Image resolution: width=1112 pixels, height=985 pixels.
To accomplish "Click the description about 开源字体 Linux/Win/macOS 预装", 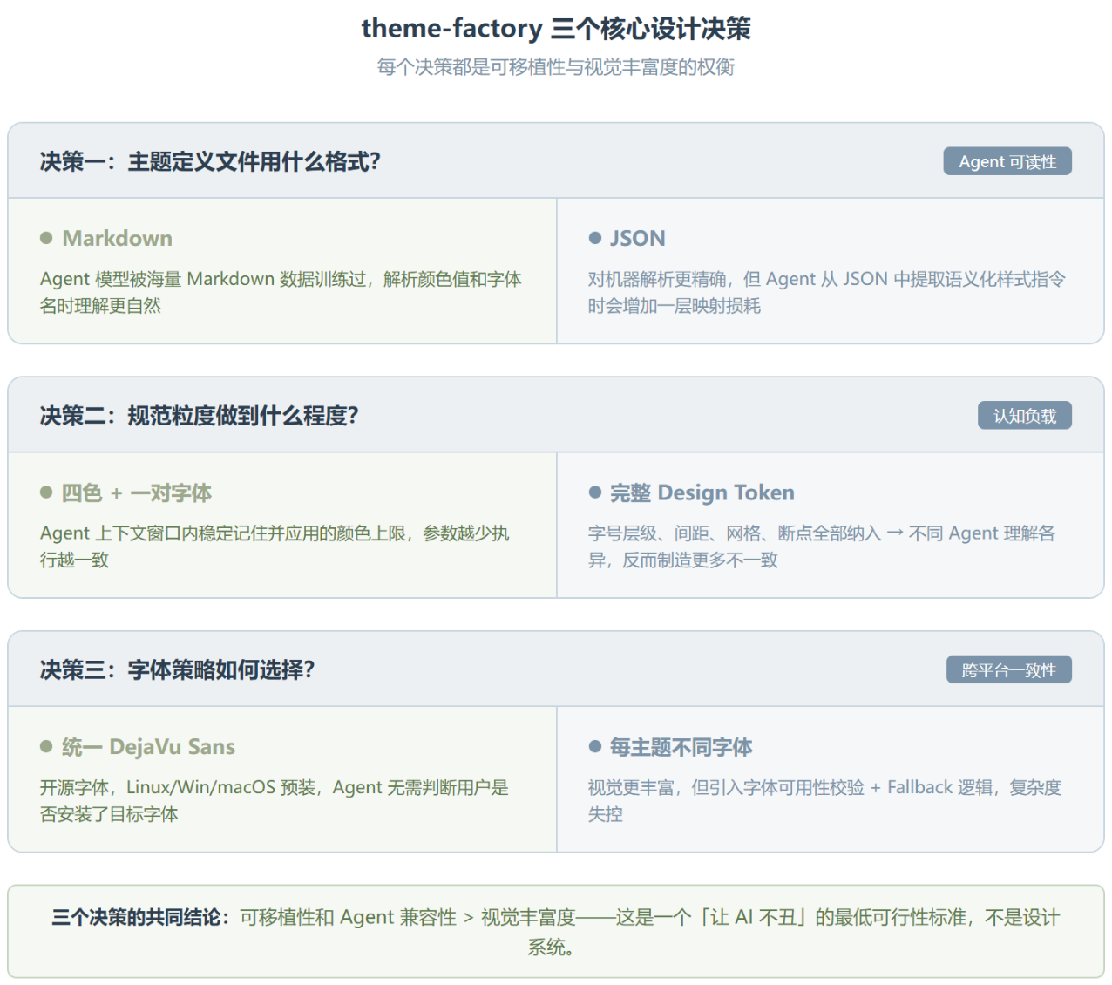I will tap(275, 800).
